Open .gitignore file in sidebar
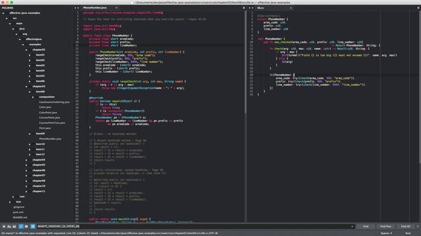Image resolution: width=421 pixels, height=236 pixels. [18, 207]
